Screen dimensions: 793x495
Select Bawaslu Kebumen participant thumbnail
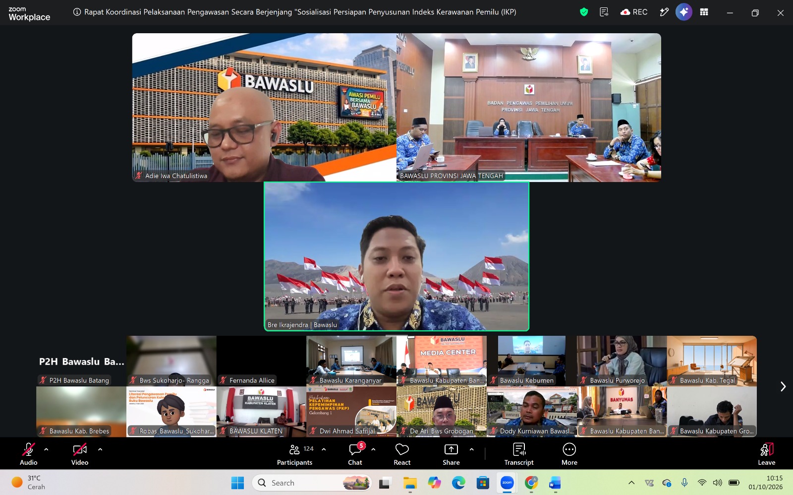pyautogui.click(x=532, y=361)
